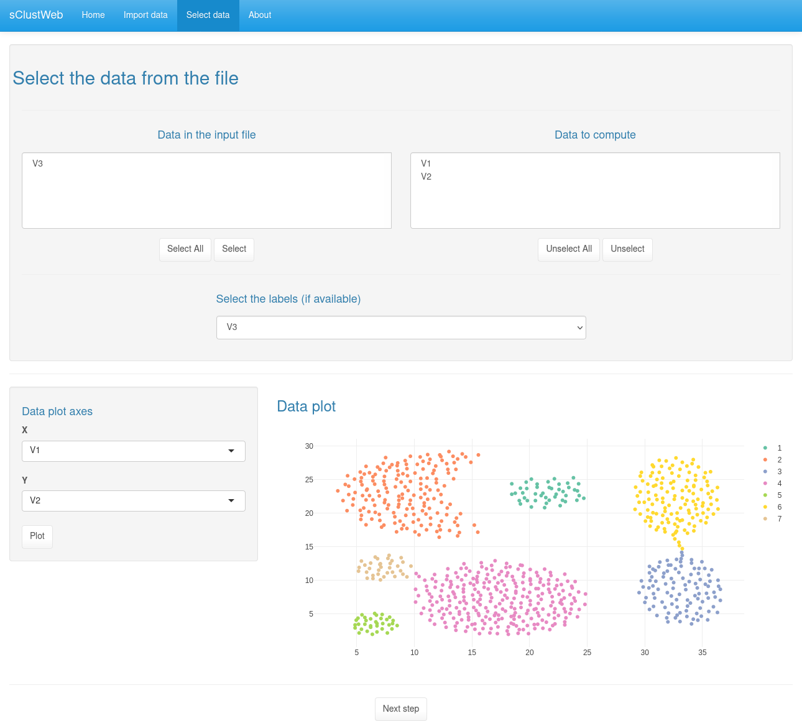Open the About page
Viewport: 802px width, 721px height.
(x=260, y=15)
